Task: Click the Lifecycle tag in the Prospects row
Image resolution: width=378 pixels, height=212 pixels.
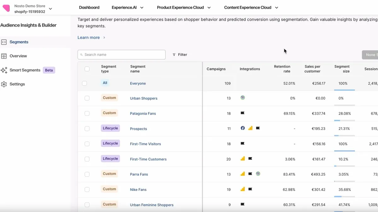Action: pos(110,128)
